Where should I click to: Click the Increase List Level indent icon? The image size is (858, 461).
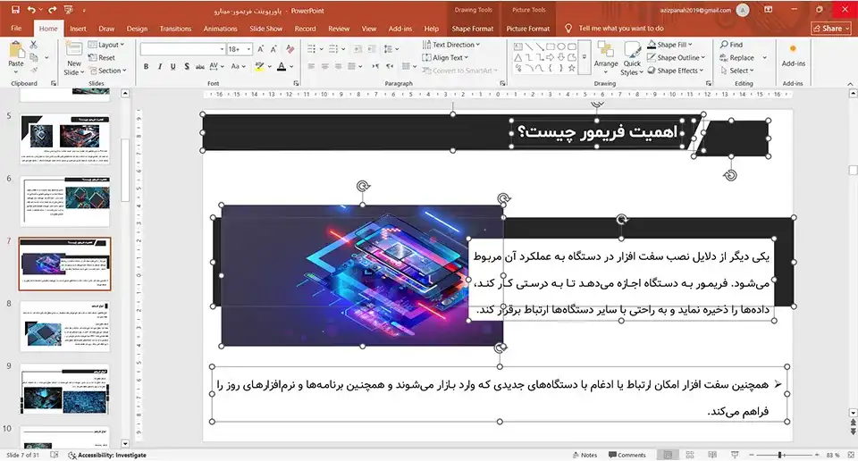372,49
